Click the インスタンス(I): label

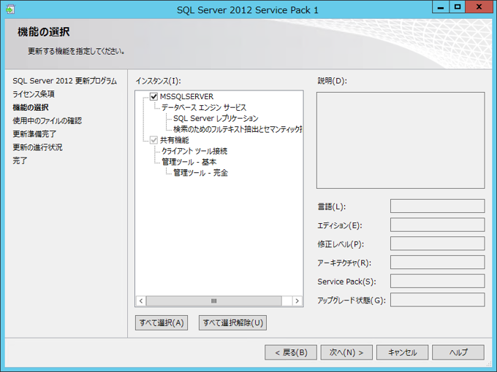tap(158, 81)
